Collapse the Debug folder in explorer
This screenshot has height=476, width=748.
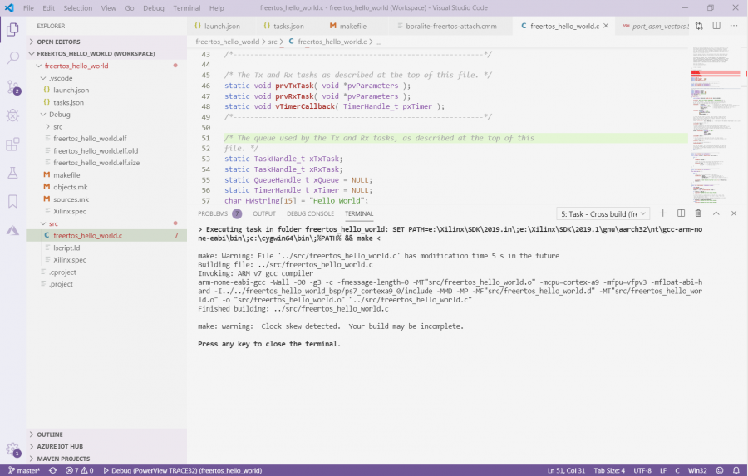59,114
